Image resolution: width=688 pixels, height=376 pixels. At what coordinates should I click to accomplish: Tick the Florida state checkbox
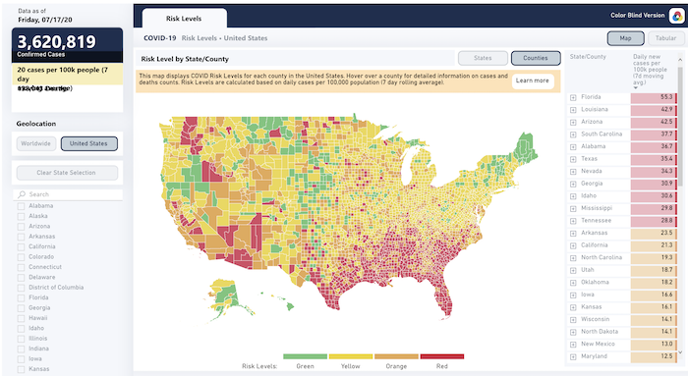21,297
